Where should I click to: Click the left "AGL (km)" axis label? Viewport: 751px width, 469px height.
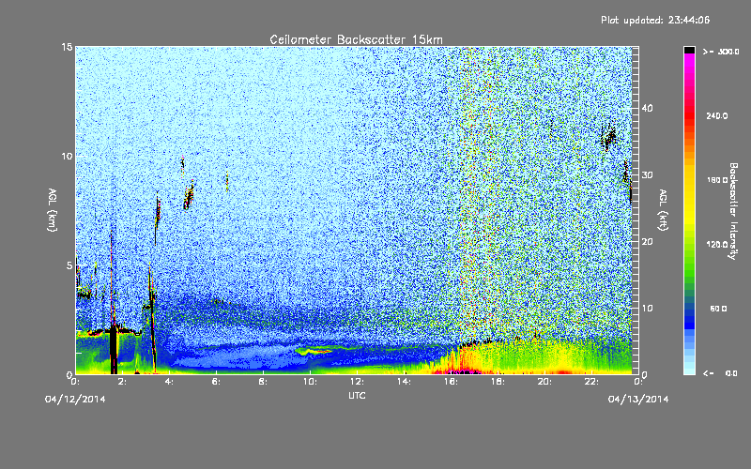[53, 210]
